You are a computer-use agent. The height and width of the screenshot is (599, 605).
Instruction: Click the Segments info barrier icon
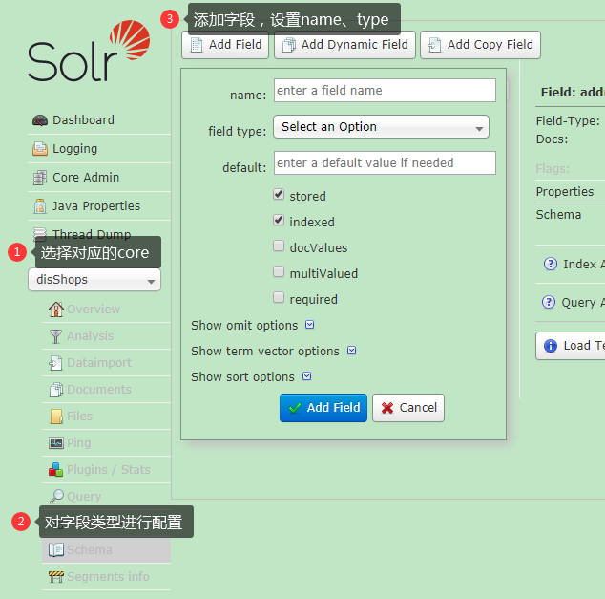pyautogui.click(x=56, y=577)
